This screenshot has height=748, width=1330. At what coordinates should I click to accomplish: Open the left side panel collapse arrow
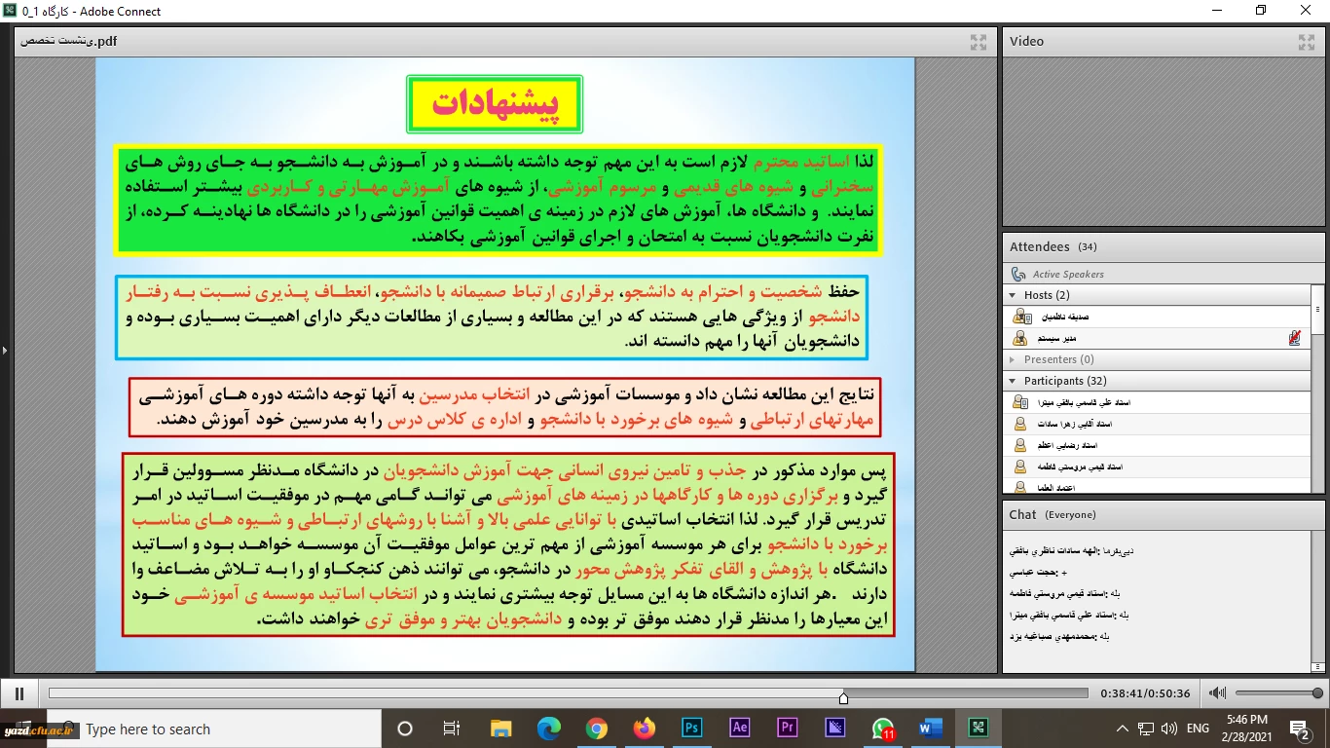5,350
